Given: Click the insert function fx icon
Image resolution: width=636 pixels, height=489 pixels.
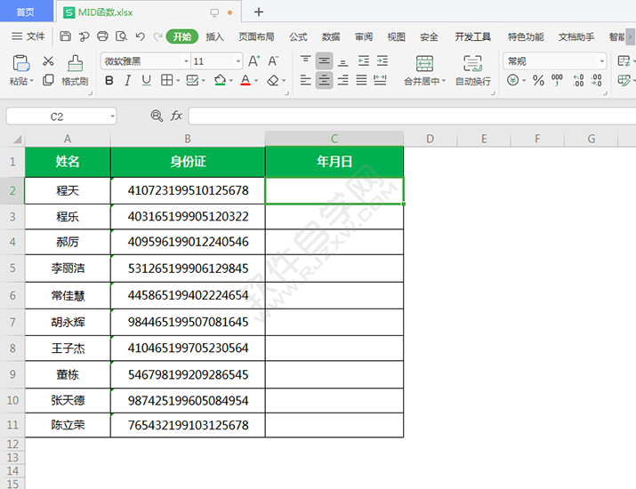Looking at the screenshot, I should coord(176,116).
